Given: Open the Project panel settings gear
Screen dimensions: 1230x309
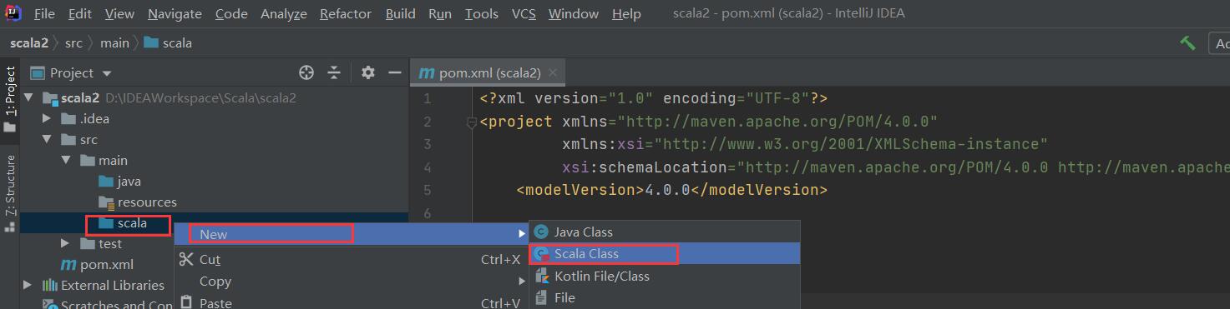Looking at the screenshot, I should pyautogui.click(x=368, y=72).
